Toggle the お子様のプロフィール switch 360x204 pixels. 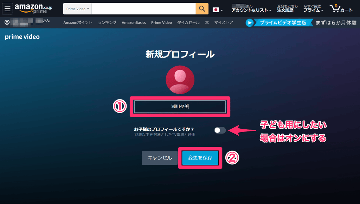220,130
